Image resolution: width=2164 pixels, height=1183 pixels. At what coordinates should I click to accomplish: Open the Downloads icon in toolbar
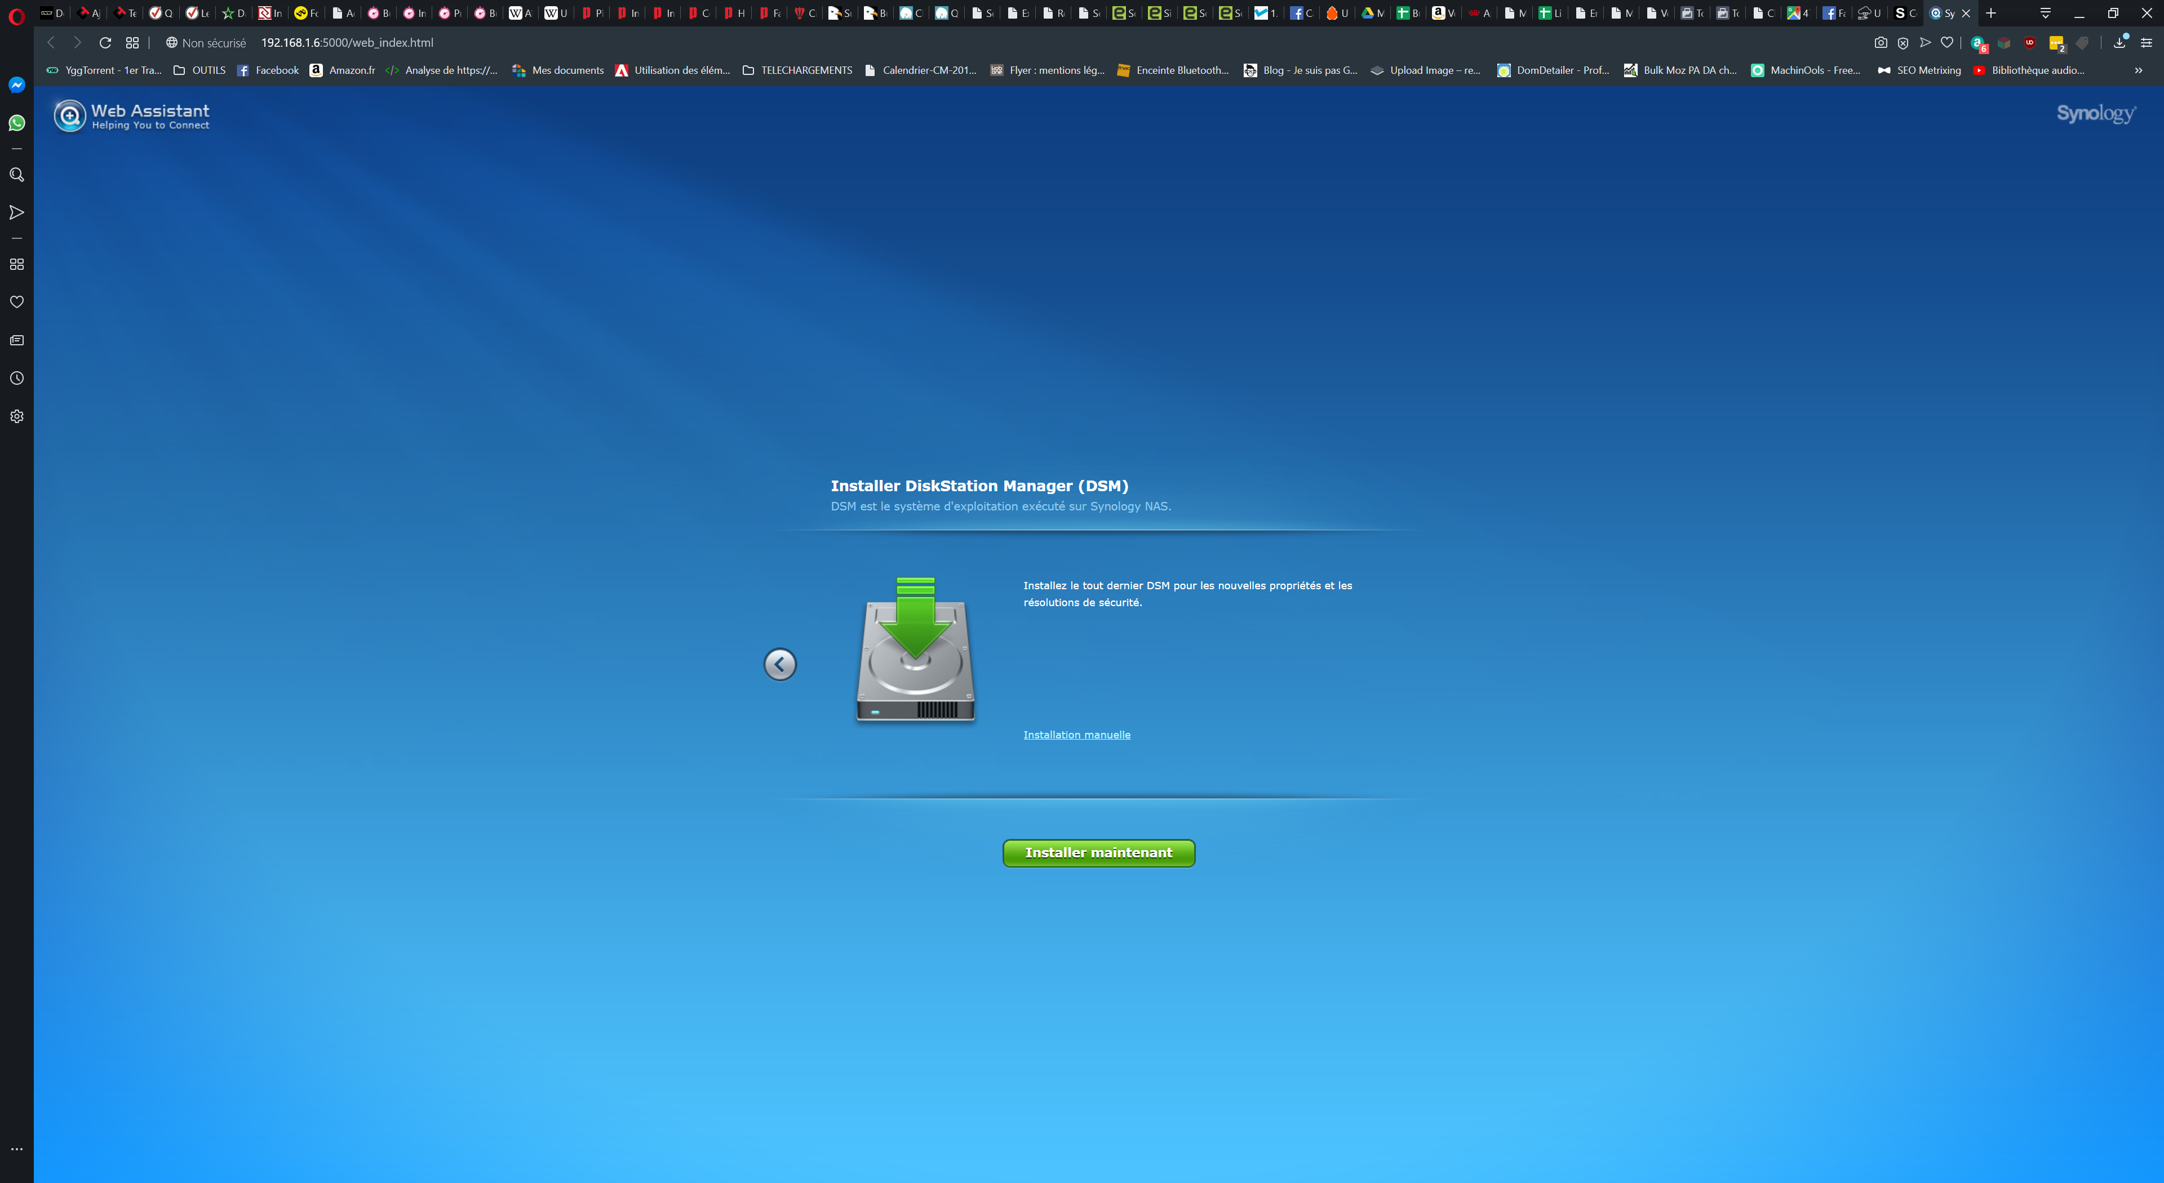pos(2119,43)
